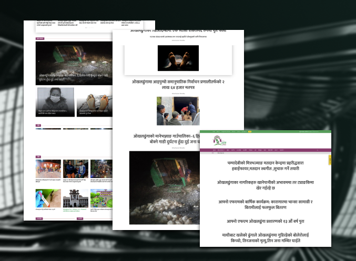Open left page hero image of overturned green truck
The width and height of the screenshot is (356, 261).
(x=74, y=63)
